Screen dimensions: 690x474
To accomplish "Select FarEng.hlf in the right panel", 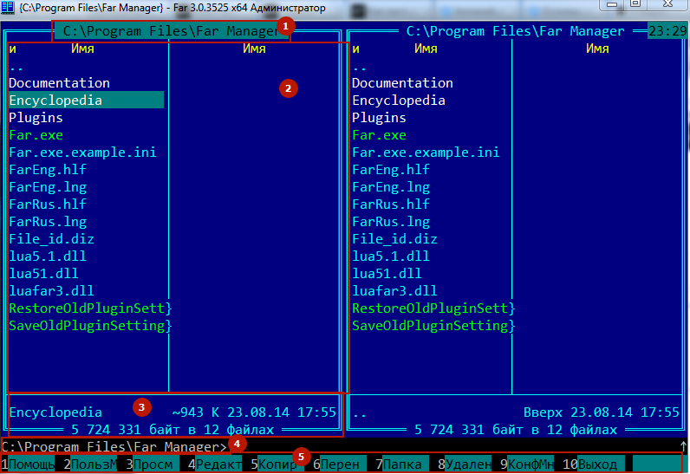I will point(391,170).
